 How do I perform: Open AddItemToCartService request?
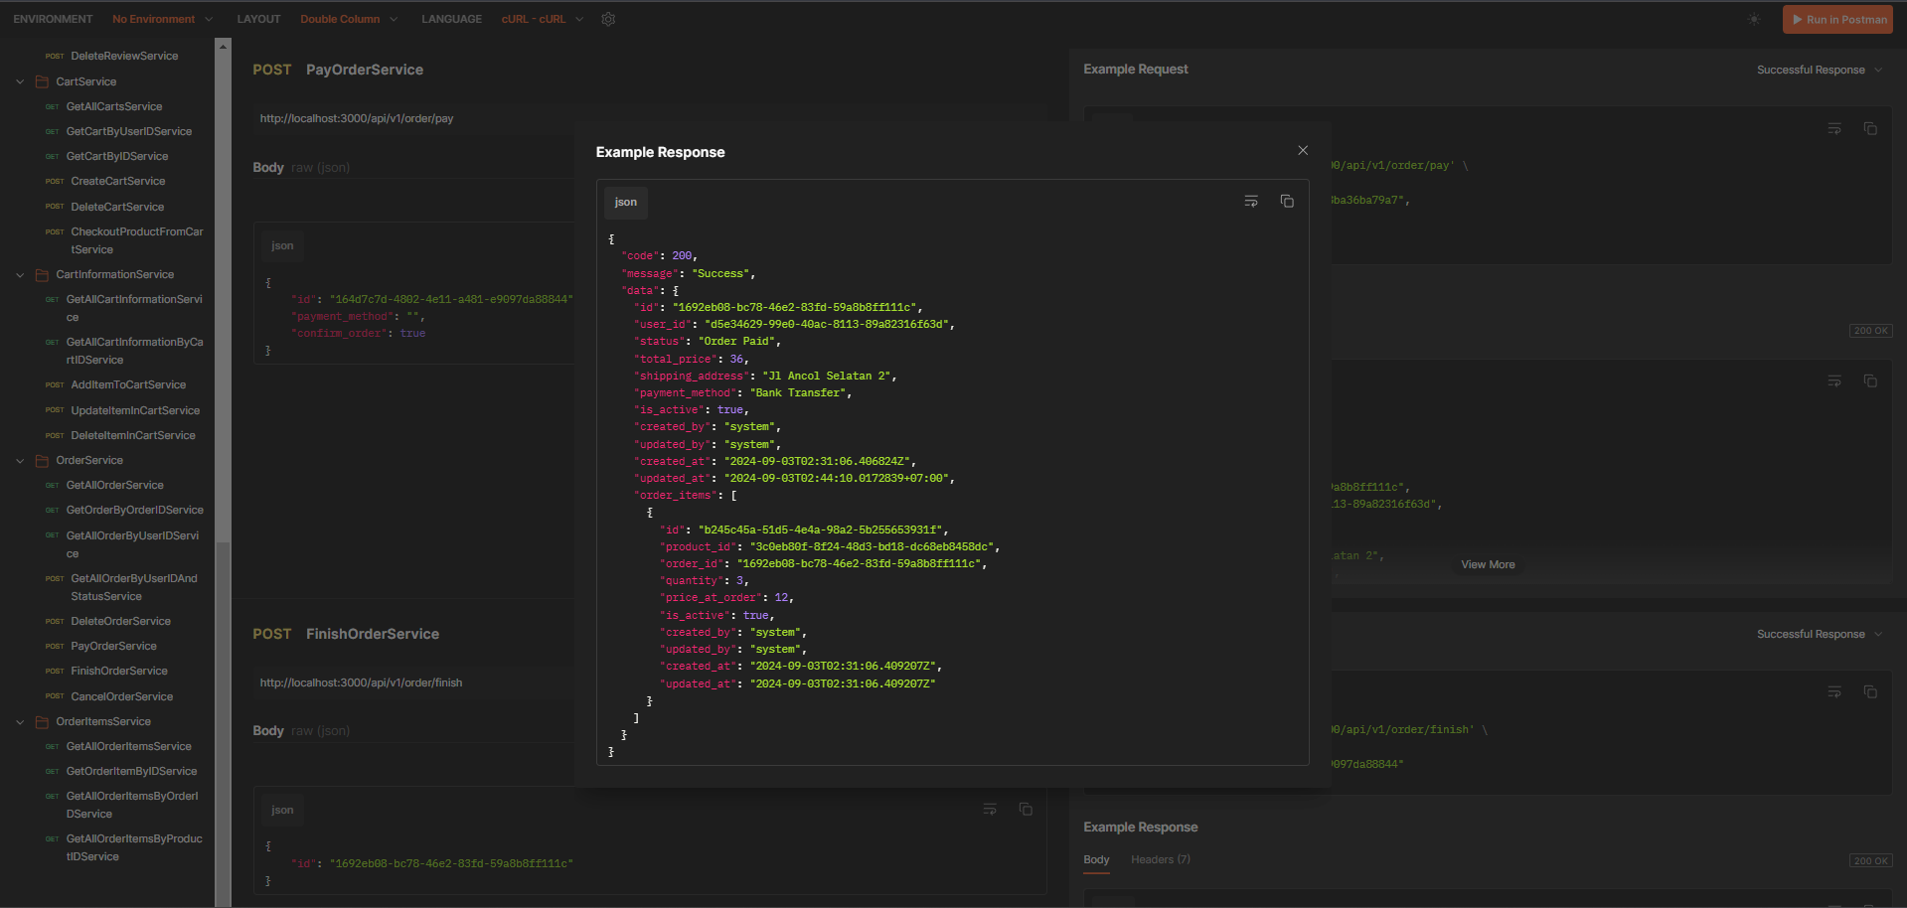click(128, 384)
